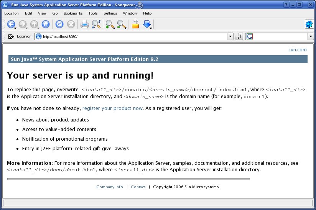Click the title bar help question mark button

[x=286, y=5]
